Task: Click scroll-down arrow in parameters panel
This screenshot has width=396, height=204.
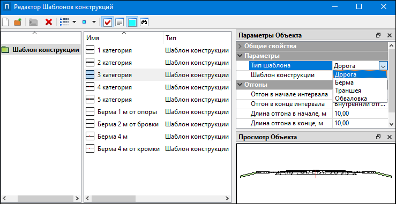Action: pyautogui.click(x=392, y=124)
